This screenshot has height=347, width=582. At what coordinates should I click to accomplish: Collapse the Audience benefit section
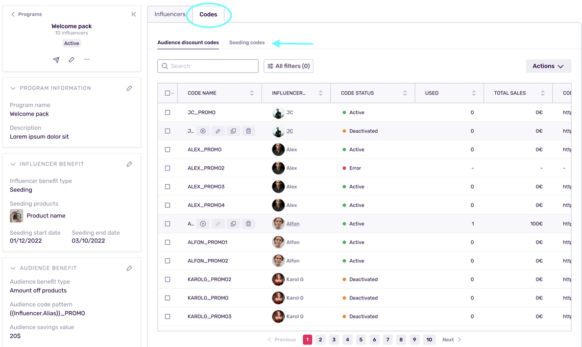point(13,268)
